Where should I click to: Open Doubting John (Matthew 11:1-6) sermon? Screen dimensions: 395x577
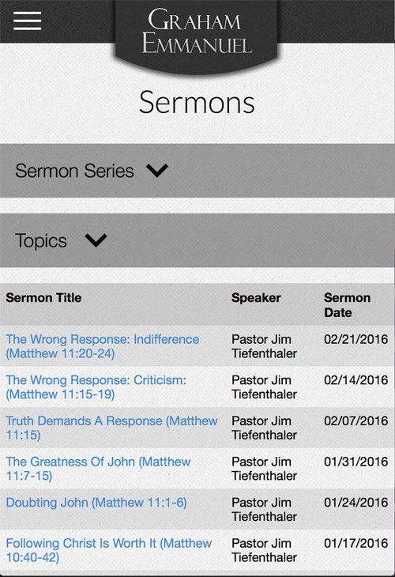click(96, 503)
